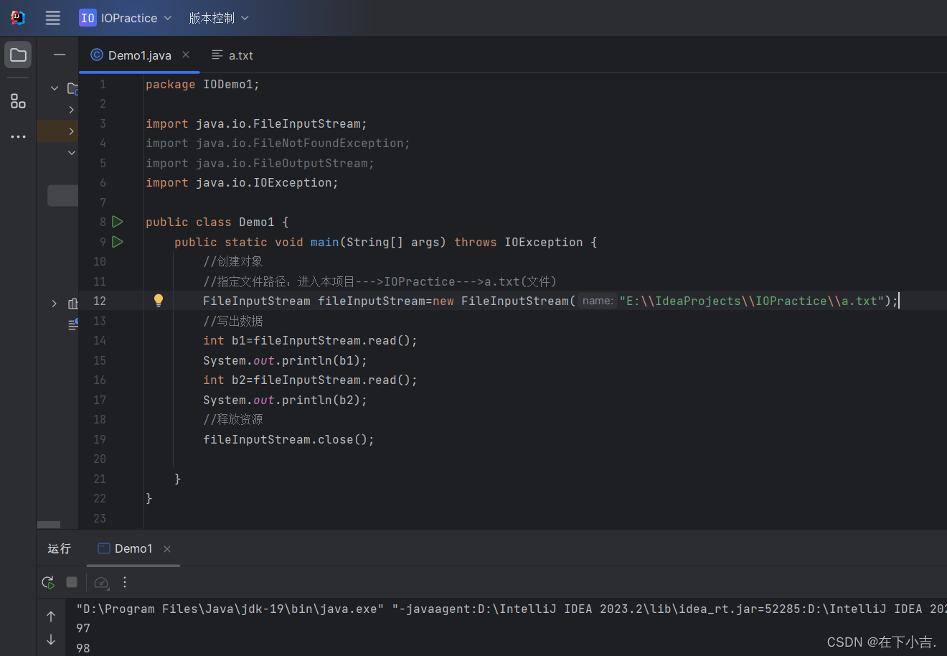947x656 pixels.
Task: Click console output value 98
Action: pyautogui.click(x=83, y=648)
